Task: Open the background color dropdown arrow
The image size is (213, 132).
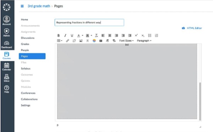Action: 92,36
